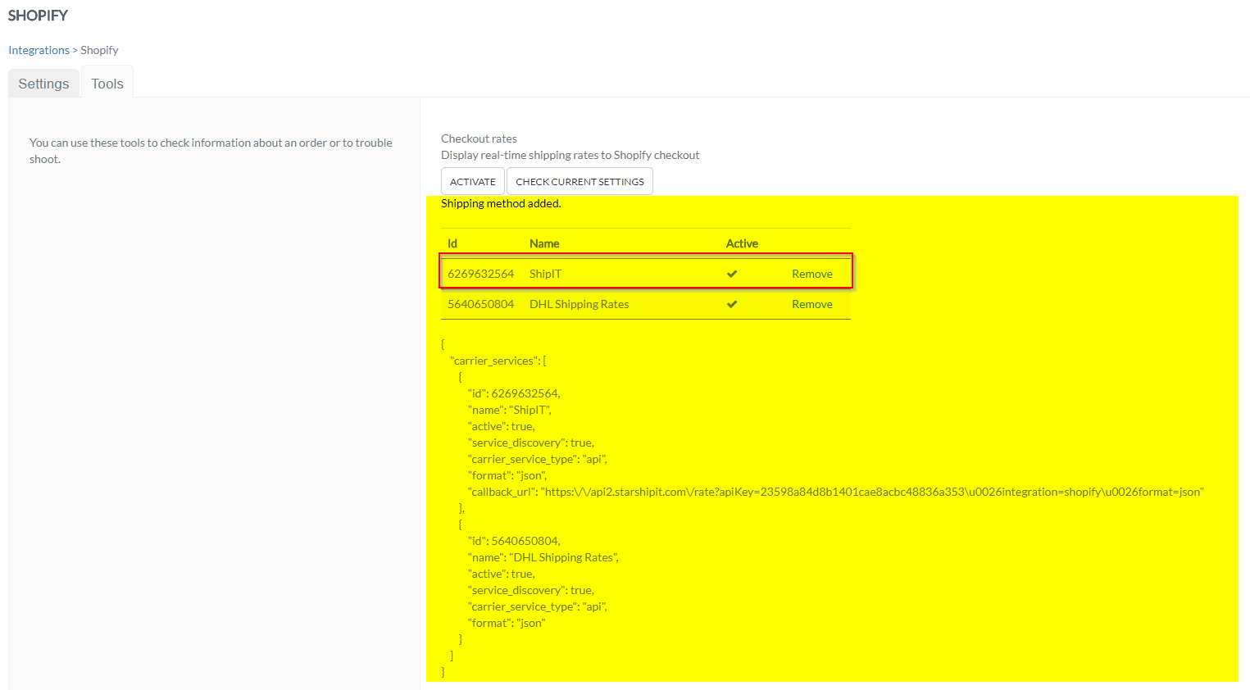Click the JSON line "name": "DHL Shipping Rates"
This screenshot has height=690, width=1250.
[543, 557]
